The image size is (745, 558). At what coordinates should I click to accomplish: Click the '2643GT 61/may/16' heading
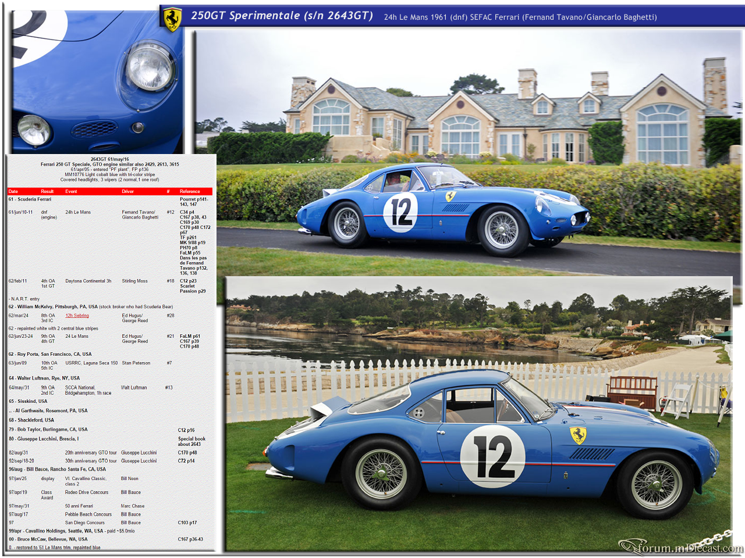pyautogui.click(x=109, y=159)
